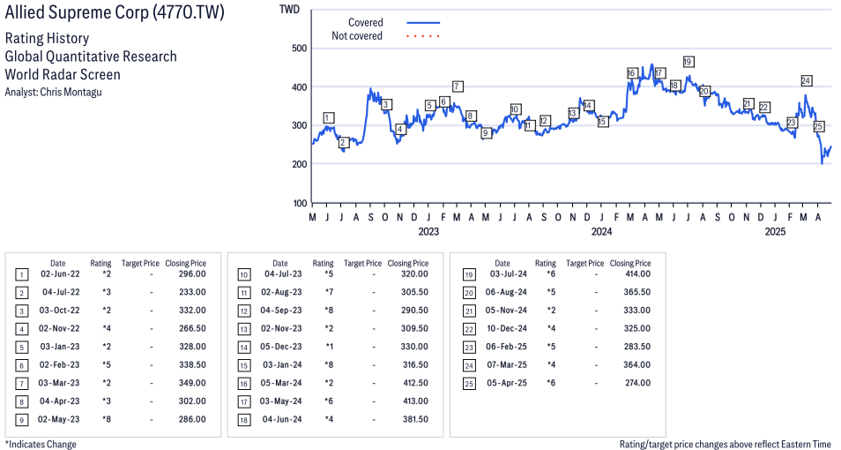Click the Analyst: Chris Montagu text
The image size is (841, 450).
pos(53,92)
